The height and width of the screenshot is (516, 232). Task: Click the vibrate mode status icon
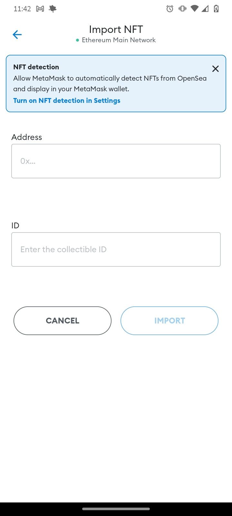(x=182, y=9)
